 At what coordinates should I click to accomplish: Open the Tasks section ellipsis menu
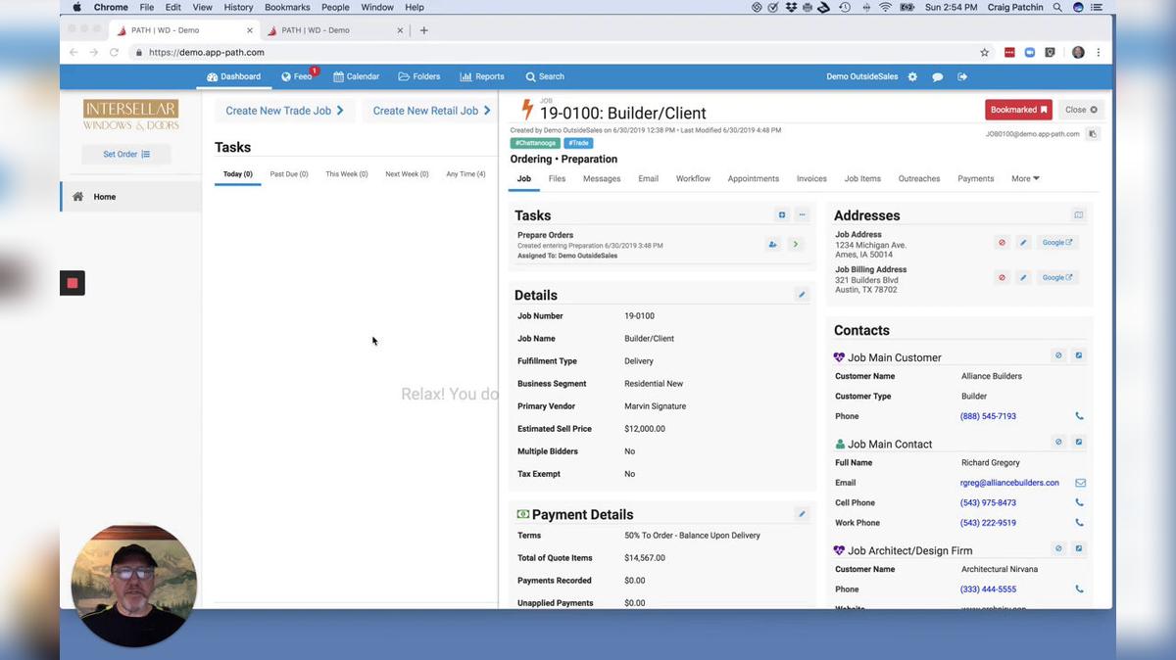(802, 214)
